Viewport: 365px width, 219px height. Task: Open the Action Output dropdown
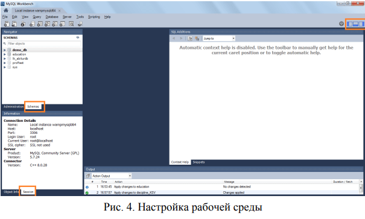pos(112,176)
